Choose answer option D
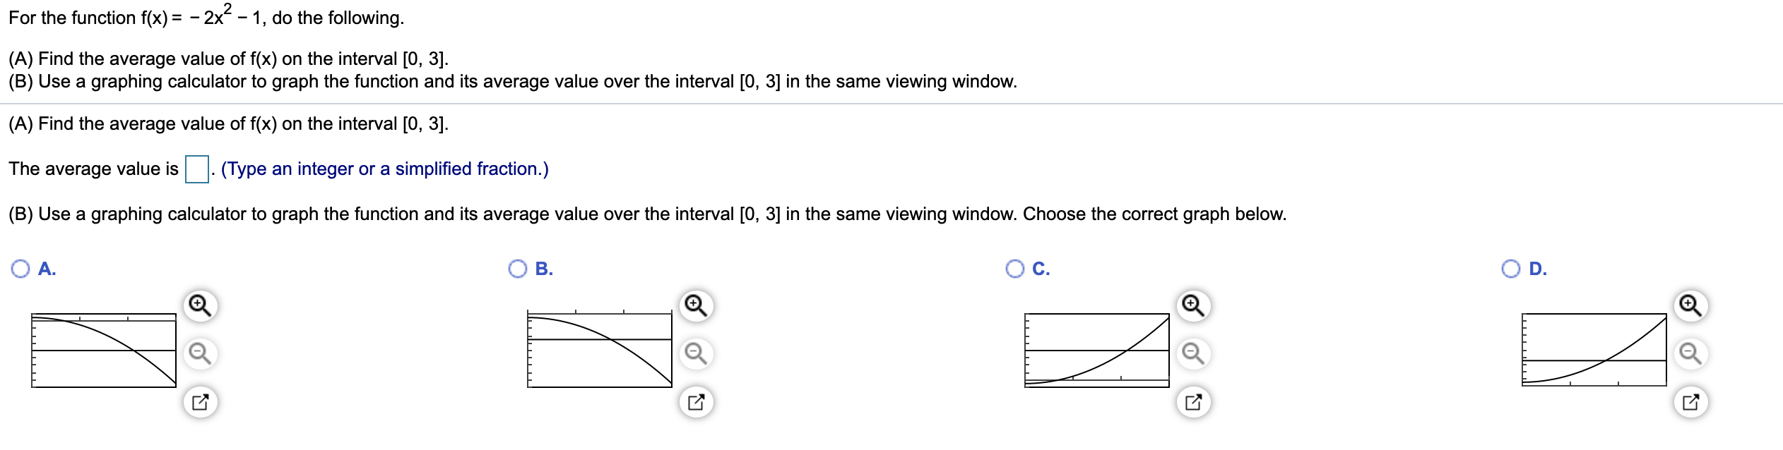Screen dimensions: 1783x450 point(1511,269)
